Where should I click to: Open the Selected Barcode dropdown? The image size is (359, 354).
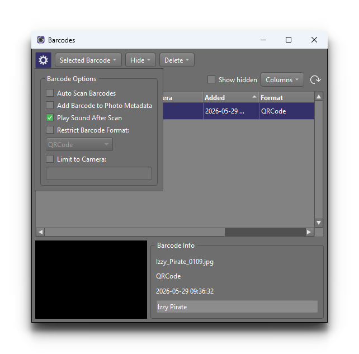pyautogui.click(x=88, y=60)
